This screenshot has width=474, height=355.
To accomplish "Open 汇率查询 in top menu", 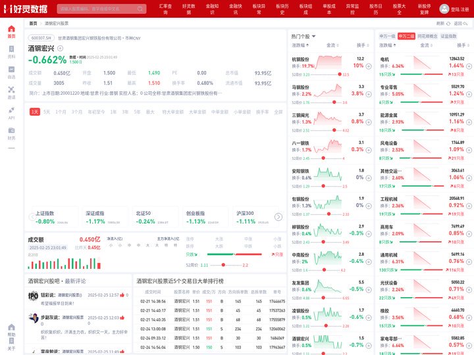I will 165,9.
